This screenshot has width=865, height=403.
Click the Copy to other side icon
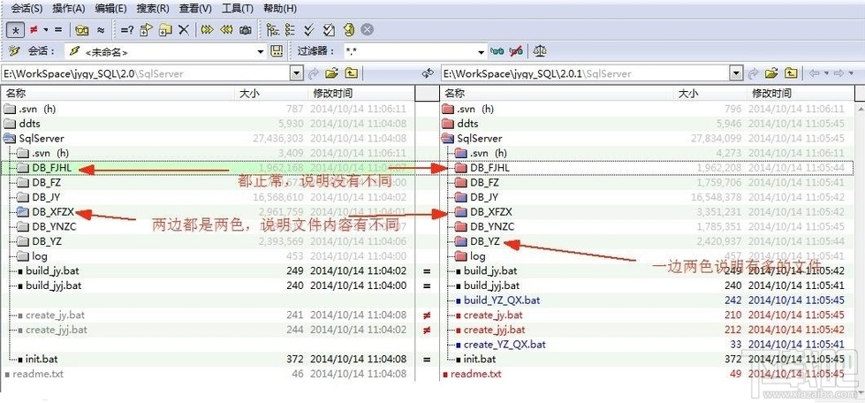[x=146, y=30]
